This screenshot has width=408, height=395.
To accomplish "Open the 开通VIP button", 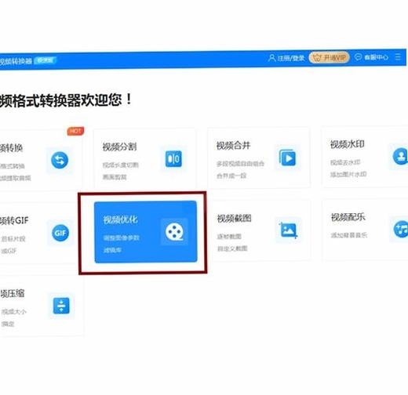I will pyautogui.click(x=330, y=57).
